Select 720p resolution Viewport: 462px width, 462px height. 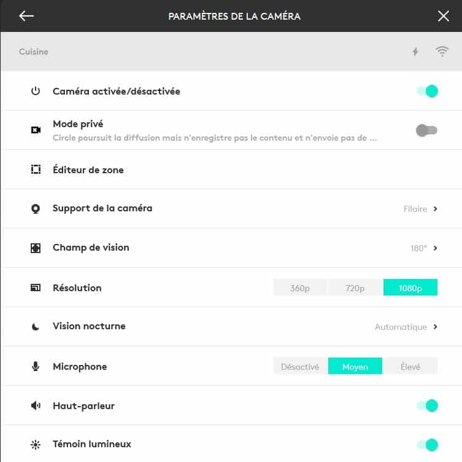point(355,288)
